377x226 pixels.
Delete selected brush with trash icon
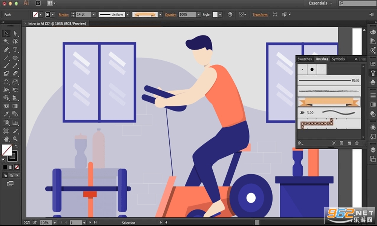click(x=357, y=143)
